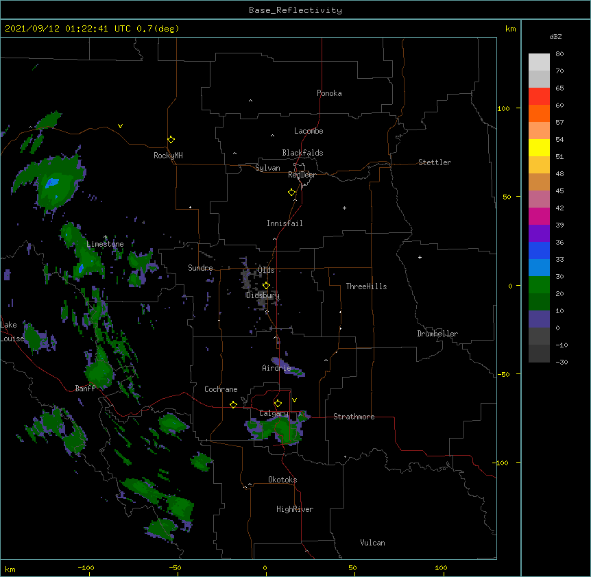Click the white 80 dBZ legend swatch
This screenshot has width=591, height=577.
[539, 62]
